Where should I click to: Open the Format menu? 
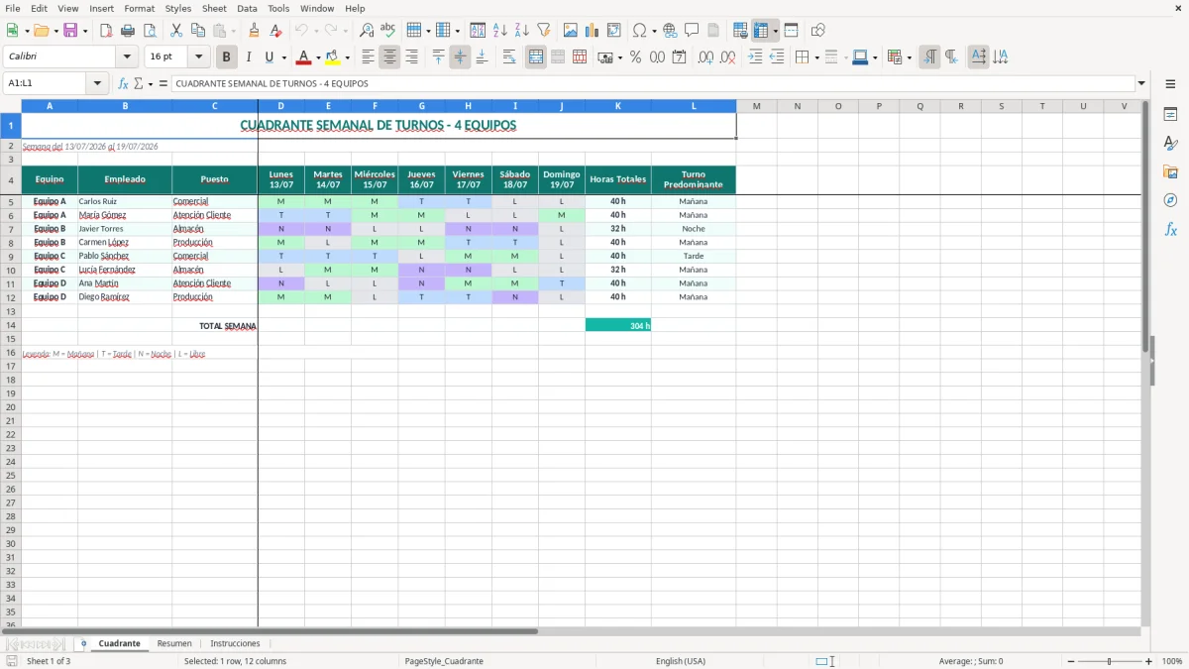point(139,8)
